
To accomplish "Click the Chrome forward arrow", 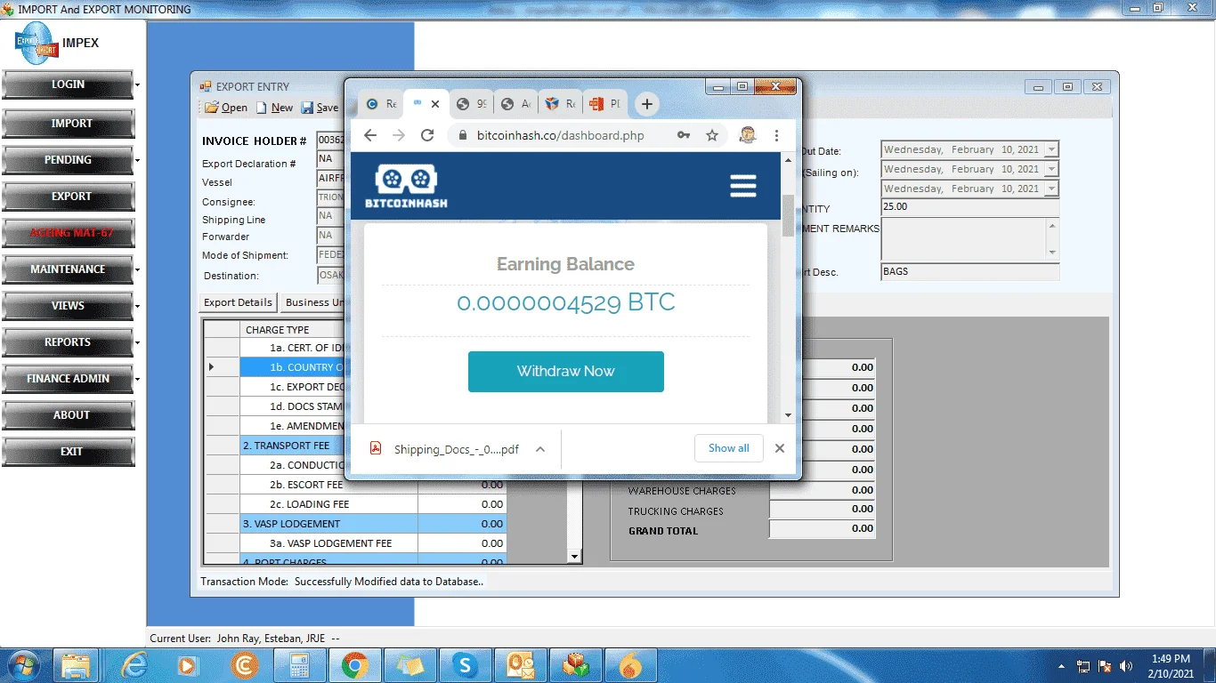I will coord(399,135).
